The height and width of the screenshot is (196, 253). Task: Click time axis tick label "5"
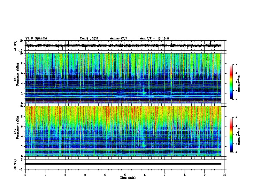click(125, 175)
